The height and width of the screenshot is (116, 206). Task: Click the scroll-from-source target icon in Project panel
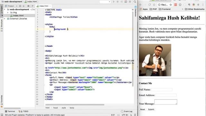pyautogui.click(x=20, y=6)
